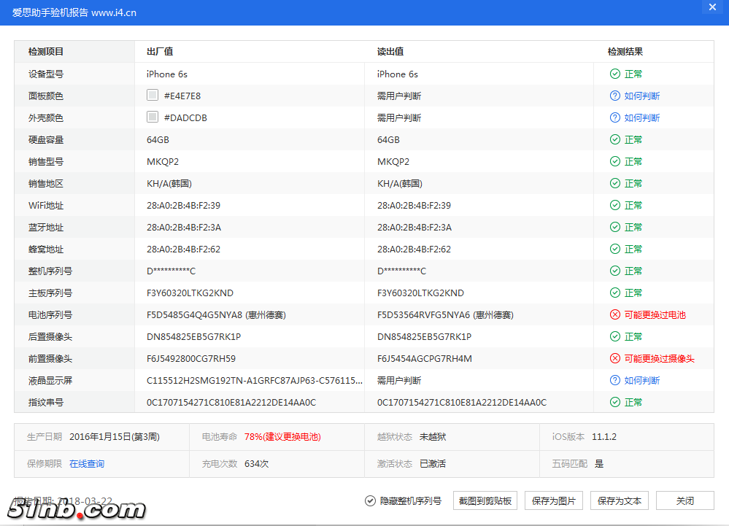Viewport: 729px width, 526px height.
Task: Click 如何判断 link for 液晶显示屏
Action: [x=642, y=380]
